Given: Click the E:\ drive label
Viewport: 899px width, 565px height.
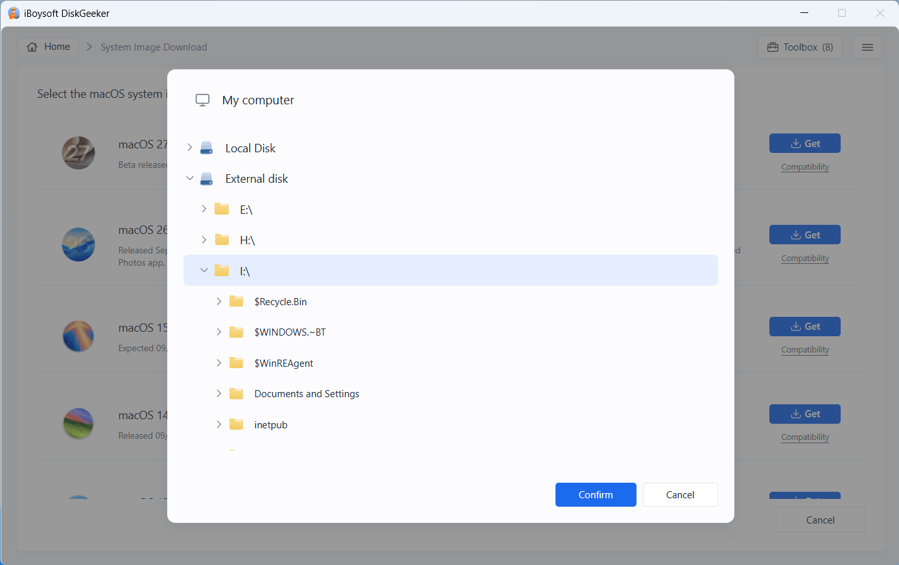Looking at the screenshot, I should tap(246, 210).
